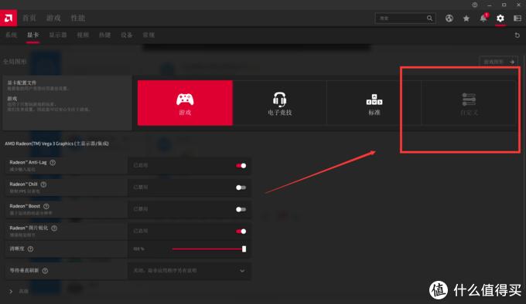Click the 全局图形 heading
This screenshot has height=304, width=526.
pos(15,62)
